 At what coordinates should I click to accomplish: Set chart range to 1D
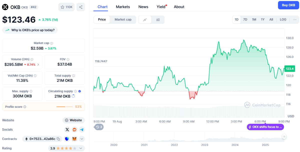point(236,19)
